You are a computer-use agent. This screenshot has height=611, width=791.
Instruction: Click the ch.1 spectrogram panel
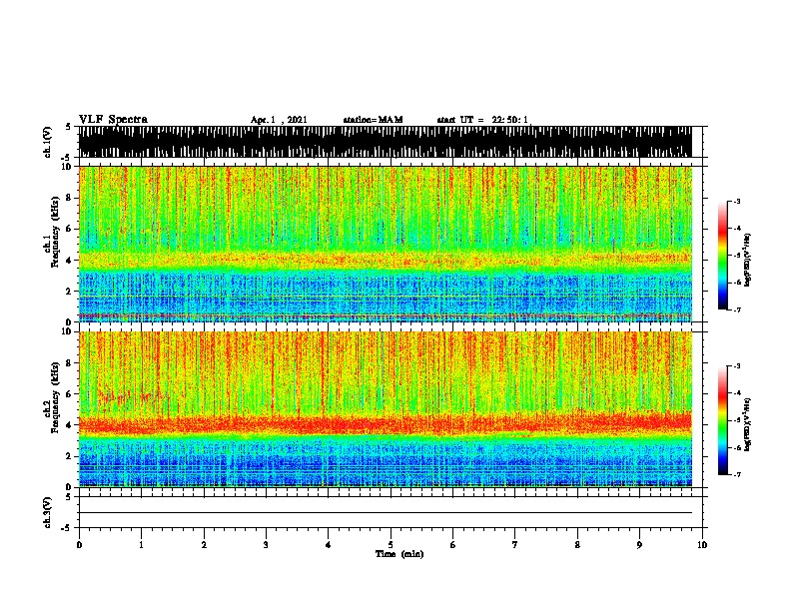385,244
